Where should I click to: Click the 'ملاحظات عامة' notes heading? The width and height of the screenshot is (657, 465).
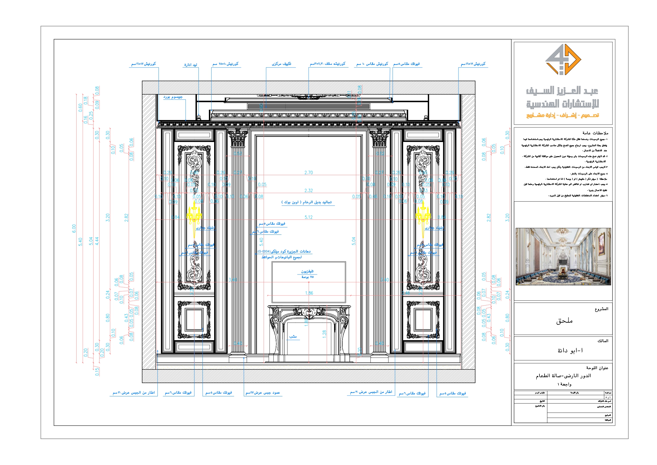(595, 133)
